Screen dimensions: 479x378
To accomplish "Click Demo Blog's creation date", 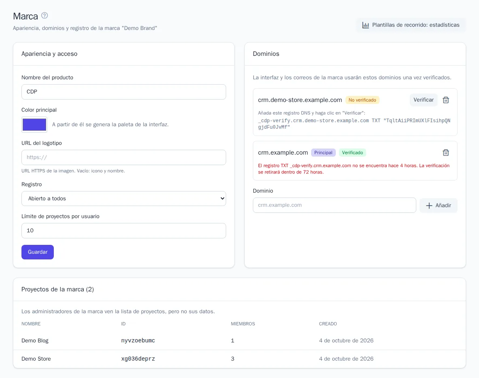I will click(346, 340).
